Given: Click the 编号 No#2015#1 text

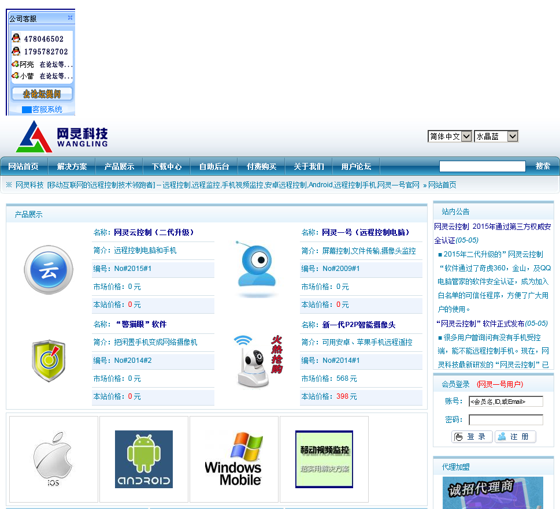Looking at the screenshot, I should click(122, 269).
